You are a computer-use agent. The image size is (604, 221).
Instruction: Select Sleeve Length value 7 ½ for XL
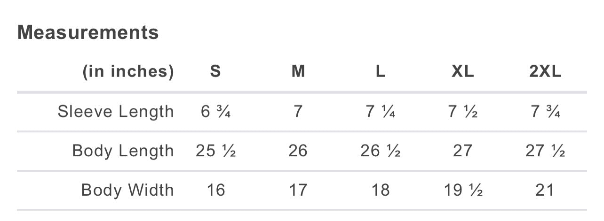[463, 112]
